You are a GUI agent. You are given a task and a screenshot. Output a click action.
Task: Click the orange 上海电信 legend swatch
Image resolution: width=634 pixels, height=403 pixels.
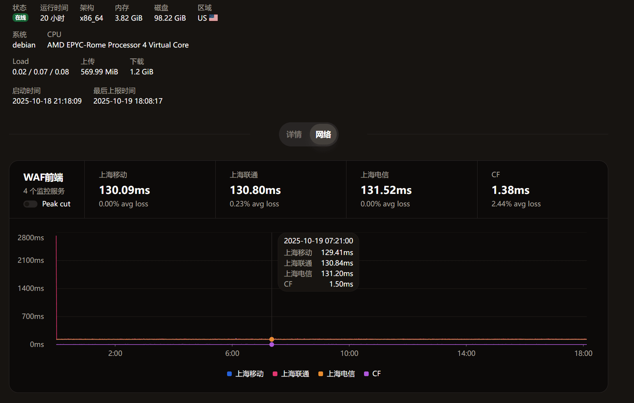coord(321,374)
